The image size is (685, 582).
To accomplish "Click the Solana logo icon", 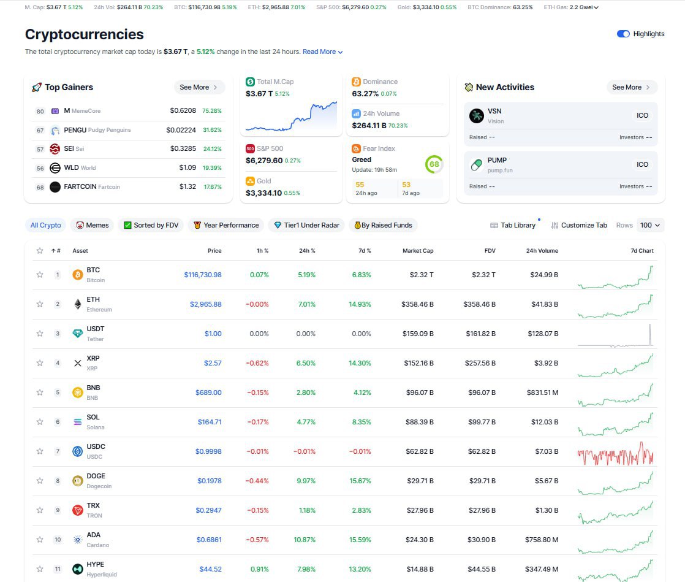I will (x=78, y=422).
